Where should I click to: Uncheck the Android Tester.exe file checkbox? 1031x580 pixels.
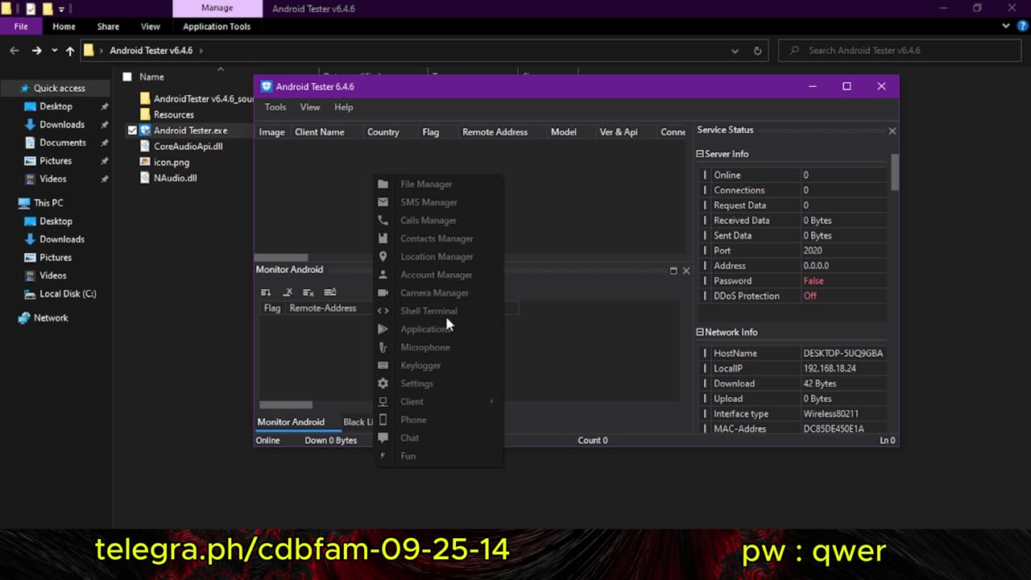click(x=132, y=130)
